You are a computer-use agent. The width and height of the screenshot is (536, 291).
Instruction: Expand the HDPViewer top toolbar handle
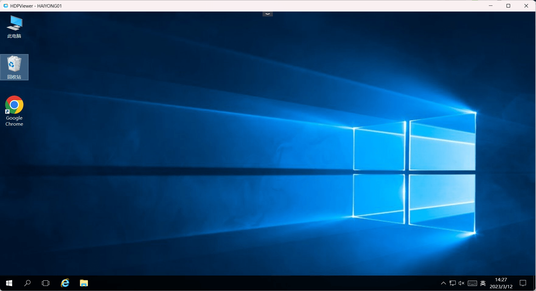[268, 14]
